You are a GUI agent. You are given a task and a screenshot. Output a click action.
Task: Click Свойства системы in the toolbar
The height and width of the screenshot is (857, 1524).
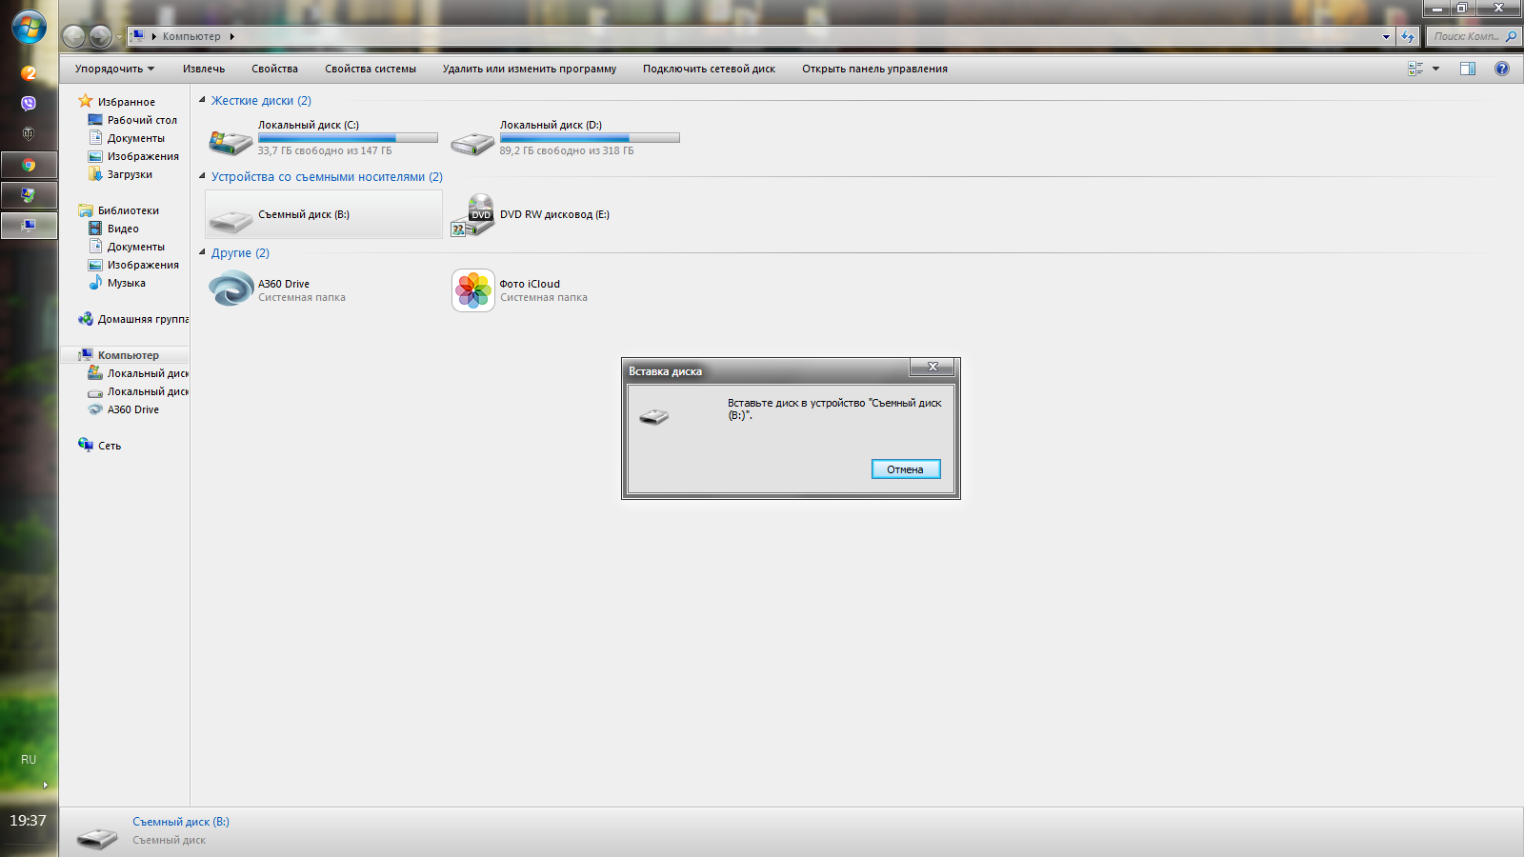click(x=370, y=69)
